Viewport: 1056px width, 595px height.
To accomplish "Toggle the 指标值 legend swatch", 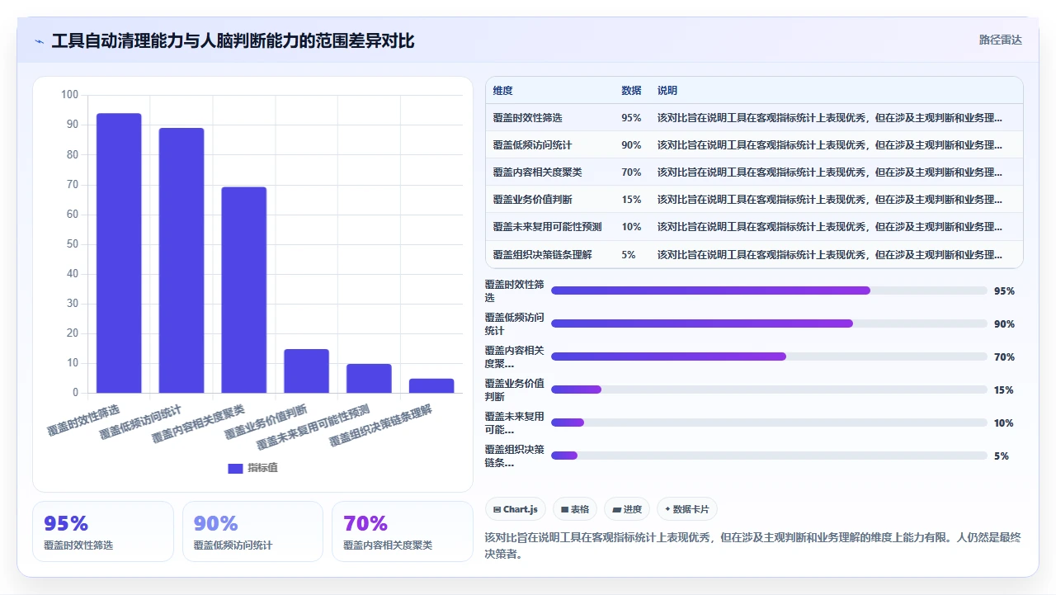I will [x=235, y=468].
